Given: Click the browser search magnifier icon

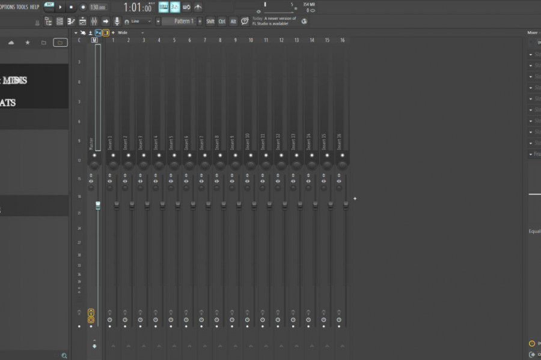Looking at the screenshot, I should [x=64, y=356].
